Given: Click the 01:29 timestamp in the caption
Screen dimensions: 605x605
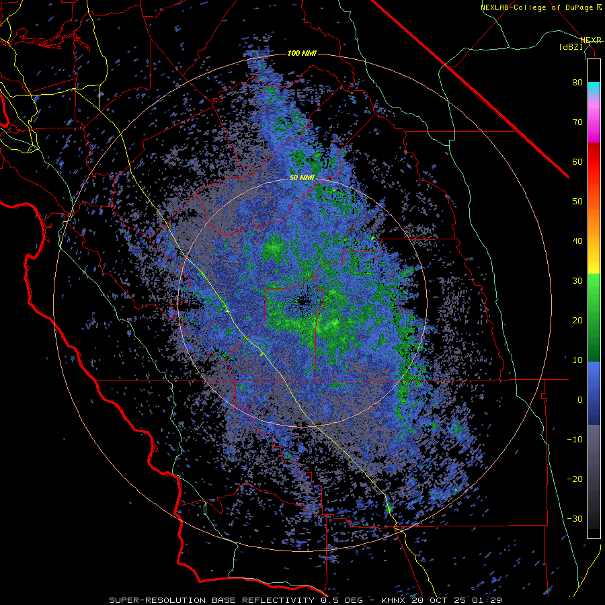Looking at the screenshot, I should coord(488,600).
